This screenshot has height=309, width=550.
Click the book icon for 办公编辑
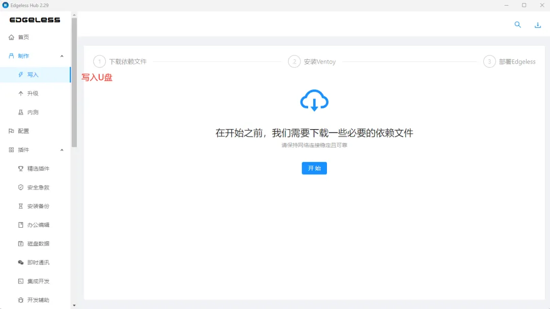coord(21,225)
